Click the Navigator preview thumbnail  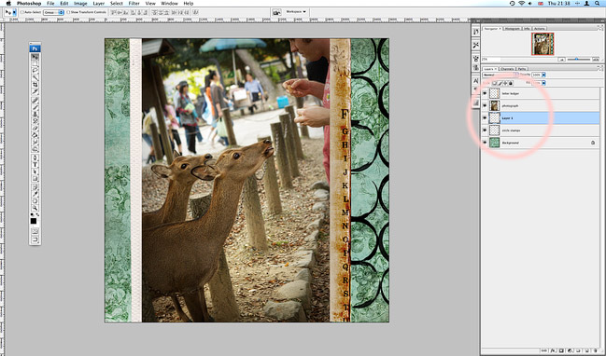543,44
